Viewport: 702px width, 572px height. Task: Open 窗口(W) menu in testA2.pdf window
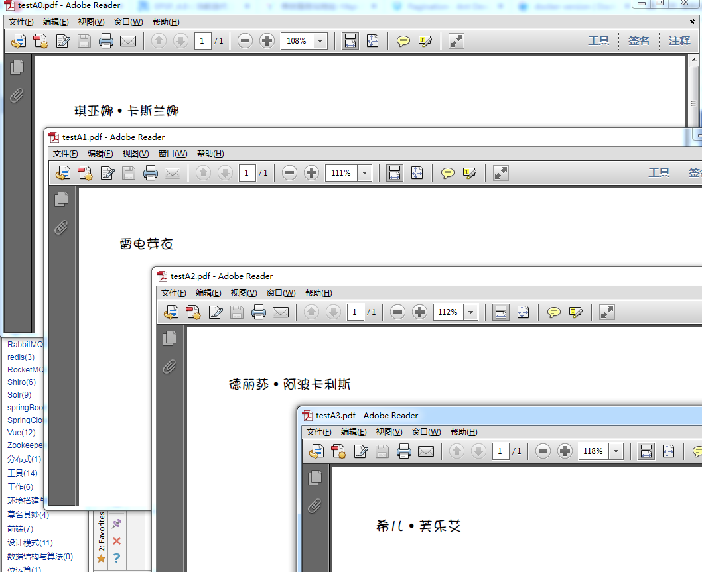coord(281,293)
